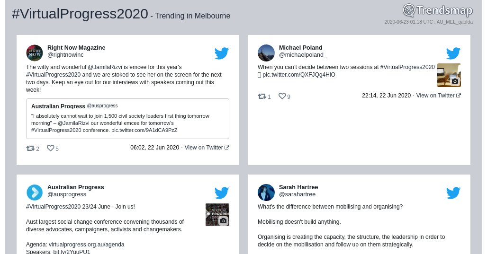
Task: Click Australian Progress name in quoted tweet
Action: [58, 106]
